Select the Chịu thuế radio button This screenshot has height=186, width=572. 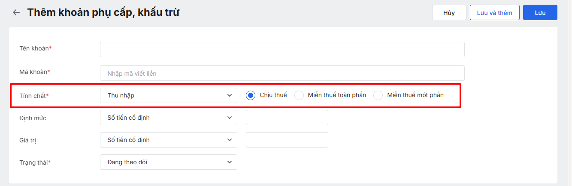(x=251, y=95)
